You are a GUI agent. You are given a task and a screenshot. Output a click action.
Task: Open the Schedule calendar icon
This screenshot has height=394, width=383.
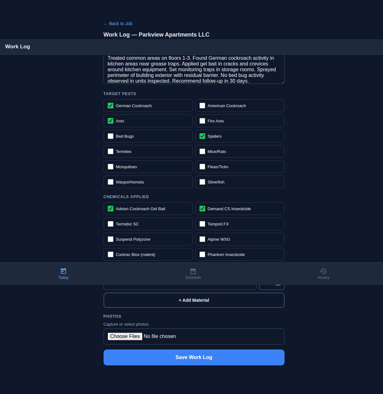tap(193, 271)
